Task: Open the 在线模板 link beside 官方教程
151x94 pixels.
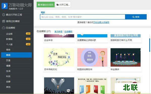Action: click(x=68, y=32)
